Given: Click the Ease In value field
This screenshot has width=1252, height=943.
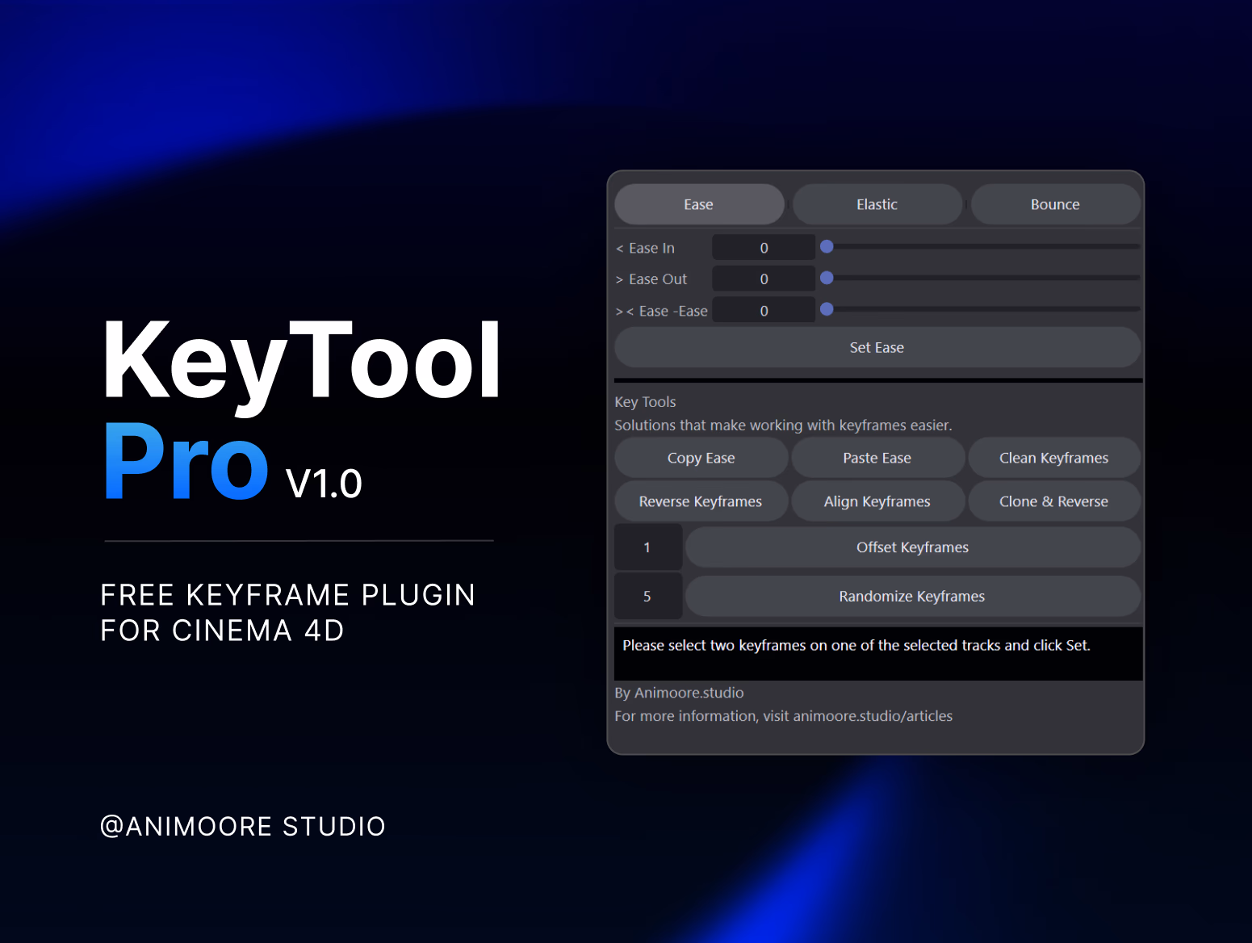Looking at the screenshot, I should point(764,248).
